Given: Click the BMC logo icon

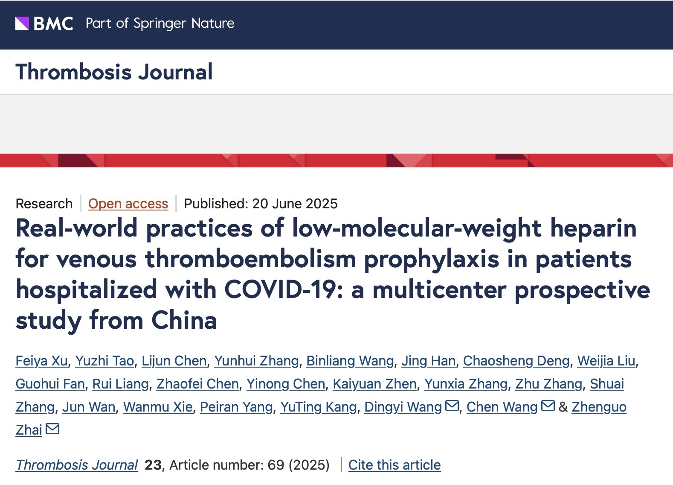Looking at the screenshot, I should tap(44, 24).
